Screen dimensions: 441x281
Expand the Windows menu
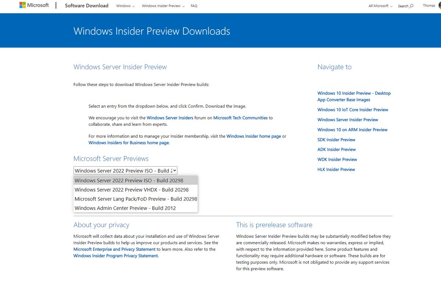[125, 6]
